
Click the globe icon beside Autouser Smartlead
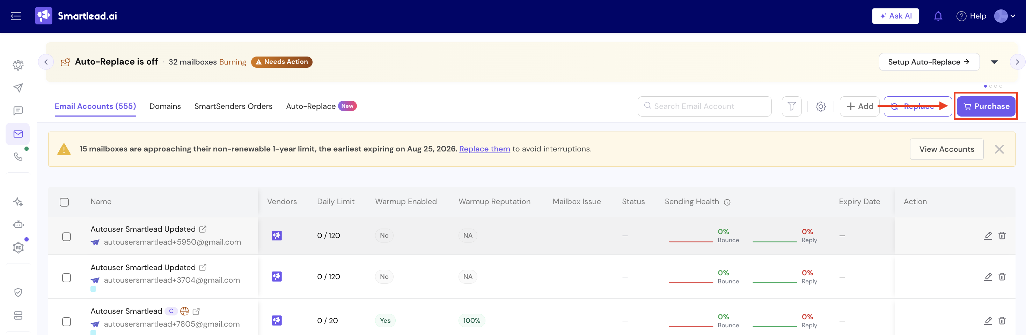pyautogui.click(x=184, y=311)
